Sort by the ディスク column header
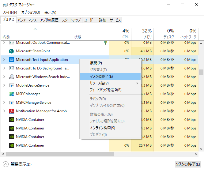Screen dimensions: 204x172 [x=165, y=34]
